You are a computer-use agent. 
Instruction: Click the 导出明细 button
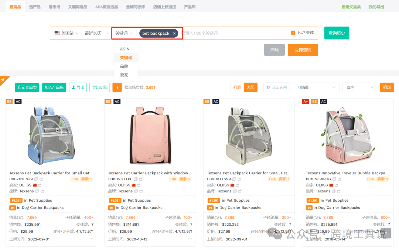(100, 87)
